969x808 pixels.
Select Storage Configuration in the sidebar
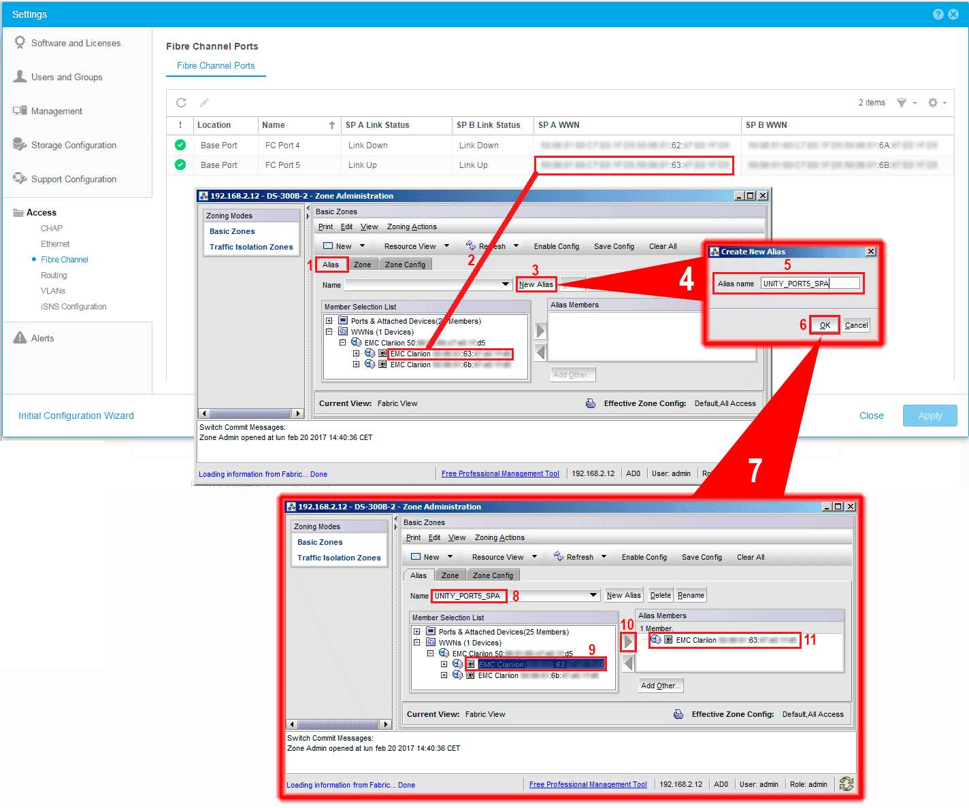tap(73, 145)
